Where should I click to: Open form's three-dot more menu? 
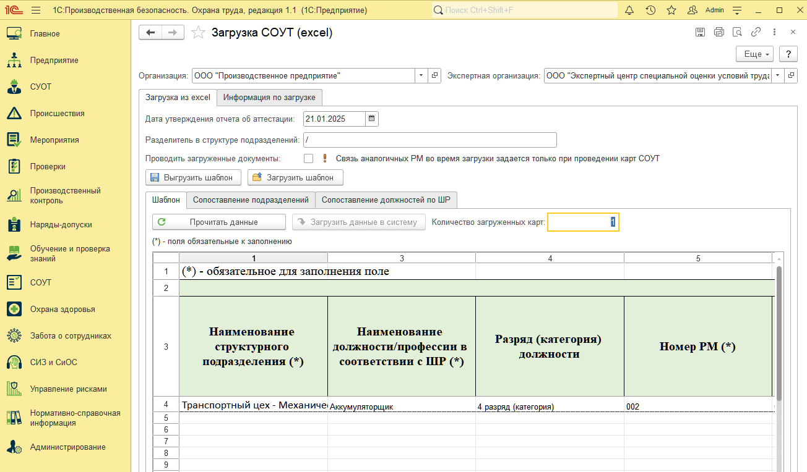(x=774, y=32)
